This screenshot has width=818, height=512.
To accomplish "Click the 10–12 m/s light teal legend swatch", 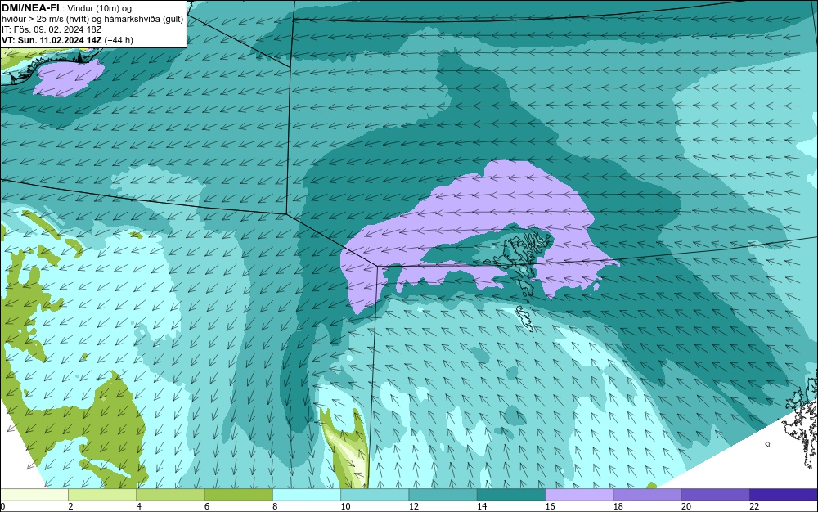I will (375, 495).
